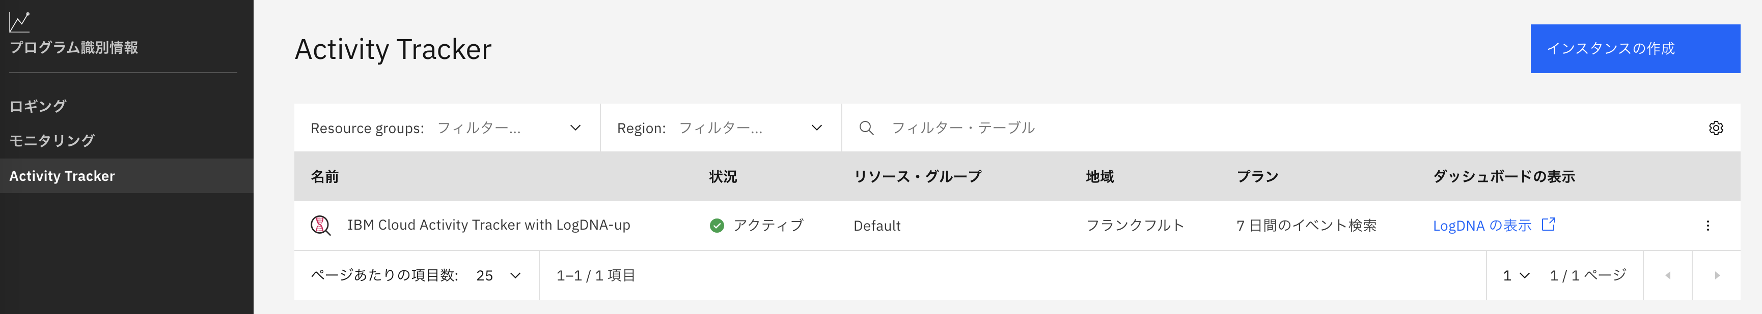Expand the Region filter dropdown
This screenshot has height=314, width=1762.
[816, 128]
